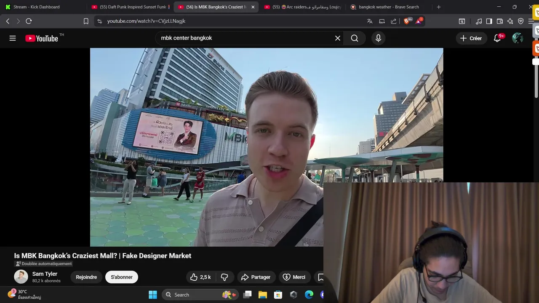This screenshot has width=539, height=303.
Task: Clear the search box with the X icon
Action: [338, 38]
